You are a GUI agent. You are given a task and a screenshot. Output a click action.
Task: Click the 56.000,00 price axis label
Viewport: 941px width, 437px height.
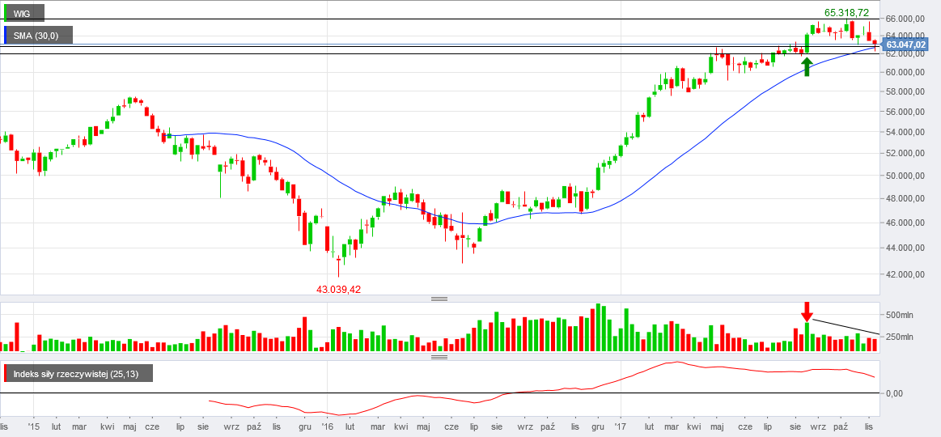click(906, 112)
